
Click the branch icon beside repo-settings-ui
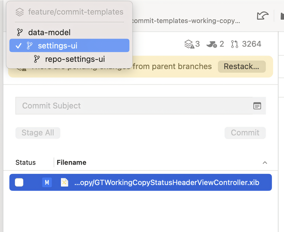[37, 59]
